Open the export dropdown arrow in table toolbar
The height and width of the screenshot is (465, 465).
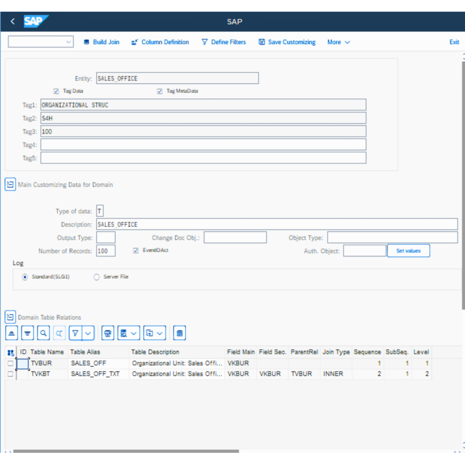(160, 333)
